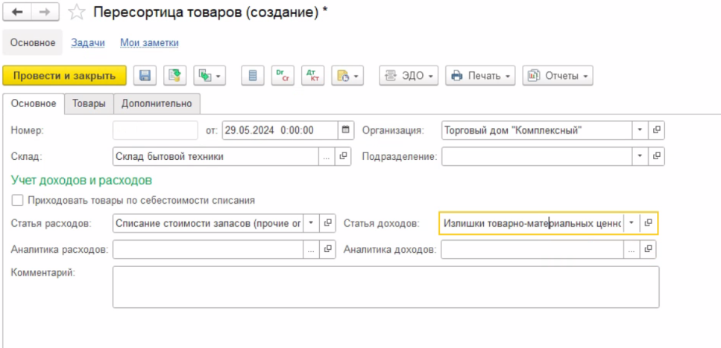Click the Провести и закрыть button
This screenshot has width=721, height=348.
pos(64,76)
